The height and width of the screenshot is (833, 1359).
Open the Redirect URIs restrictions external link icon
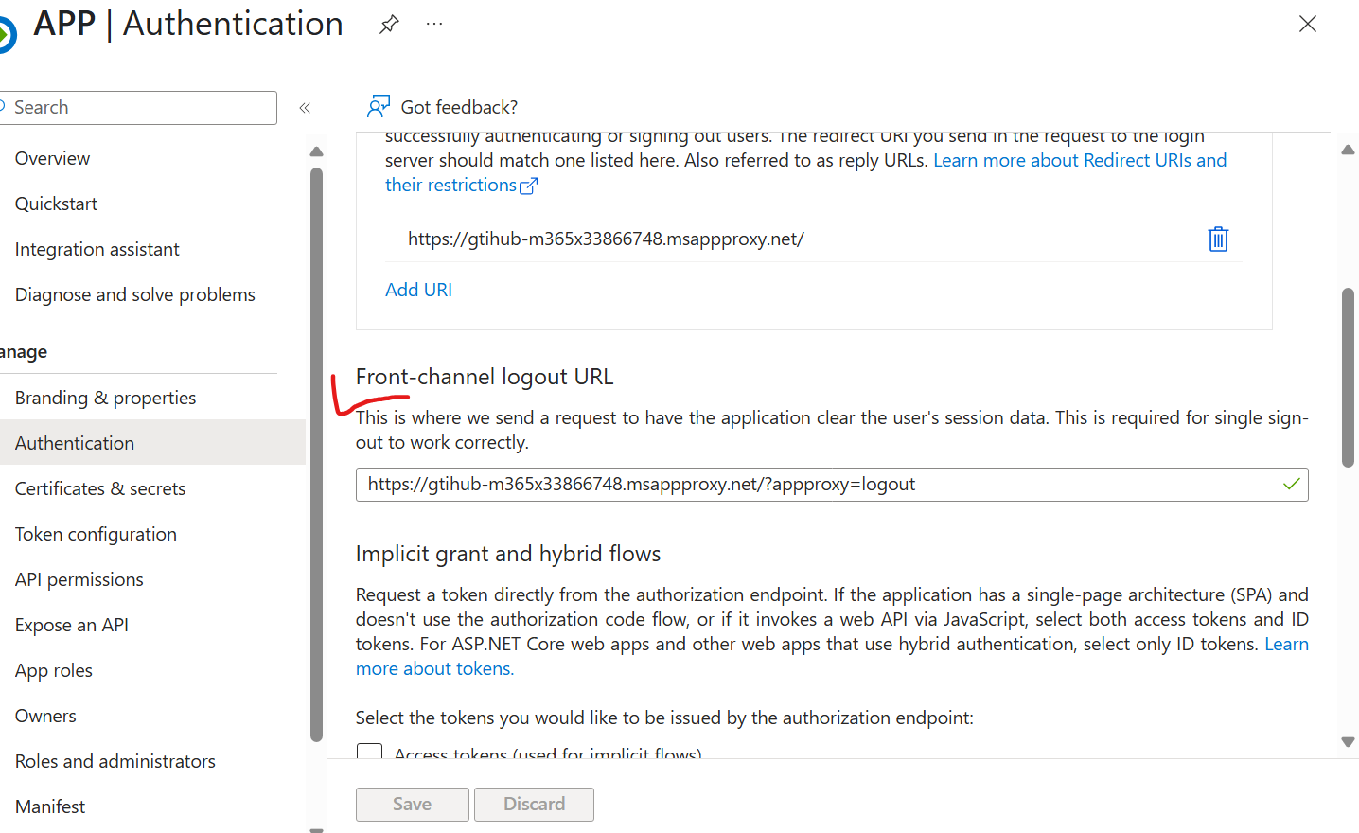(x=530, y=185)
